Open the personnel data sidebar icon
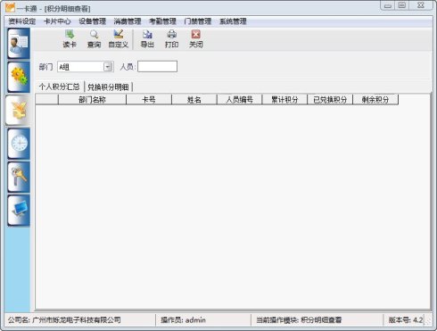The width and height of the screenshot is (437, 331). pyautogui.click(x=19, y=44)
